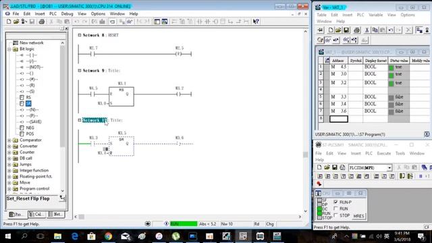Click Download to PLC icon in LAD toolbar
This screenshot has height=243, width=432.
tap(102, 22)
